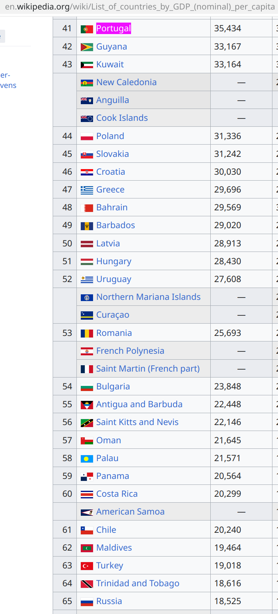The width and height of the screenshot is (278, 614).
Task: Click the Antigua and Barbuda flag icon
Action: [87, 404]
